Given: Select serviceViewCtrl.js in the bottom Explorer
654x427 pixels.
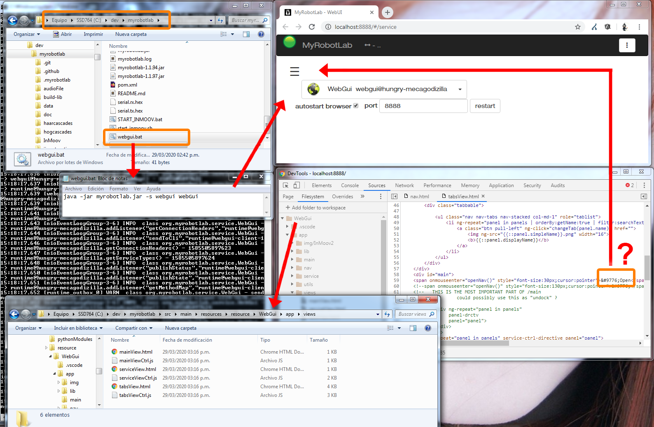Looking at the screenshot, I should coord(138,378).
